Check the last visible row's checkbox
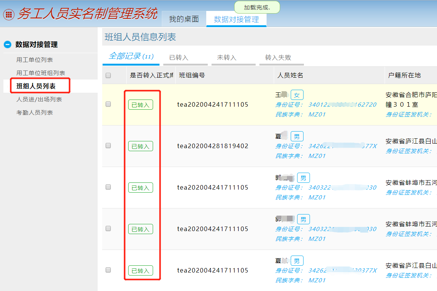The height and width of the screenshot is (291, 437). [108, 270]
